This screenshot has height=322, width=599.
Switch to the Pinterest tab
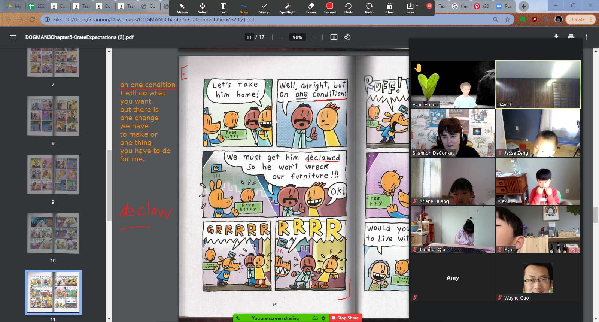pyautogui.click(x=481, y=6)
